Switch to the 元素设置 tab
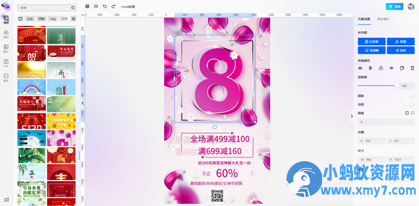The width and height of the screenshot is (419, 206). pos(364,19)
